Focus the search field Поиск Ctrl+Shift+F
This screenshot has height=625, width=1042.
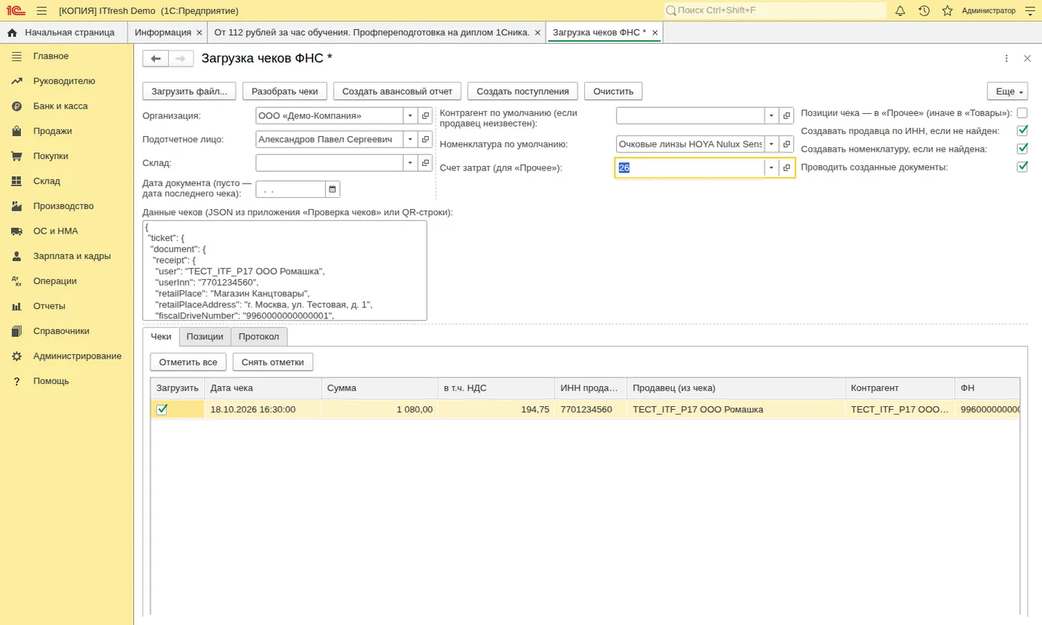[x=774, y=10]
